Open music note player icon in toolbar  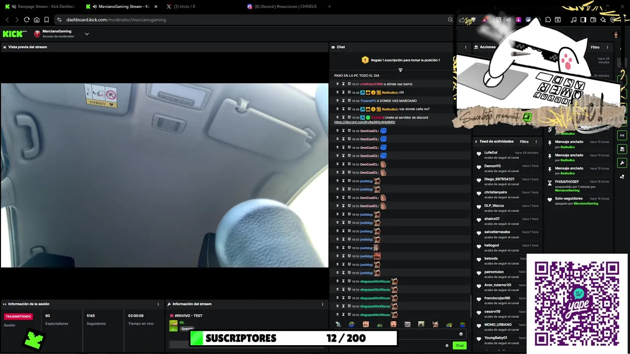coord(573,20)
